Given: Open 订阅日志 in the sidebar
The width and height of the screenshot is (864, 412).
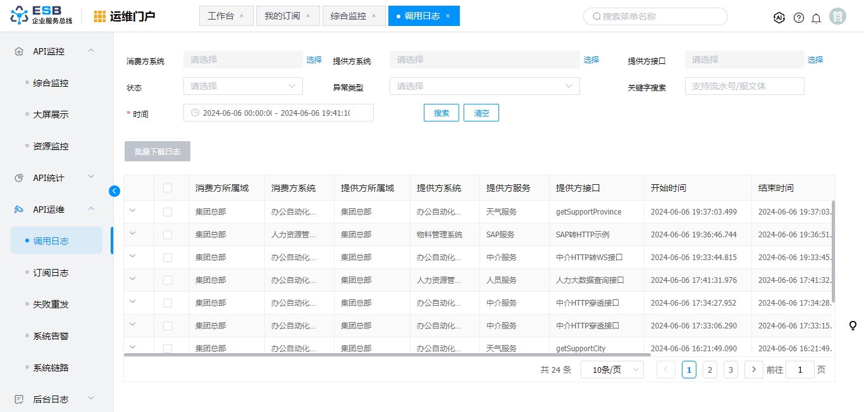Looking at the screenshot, I should 51,273.
